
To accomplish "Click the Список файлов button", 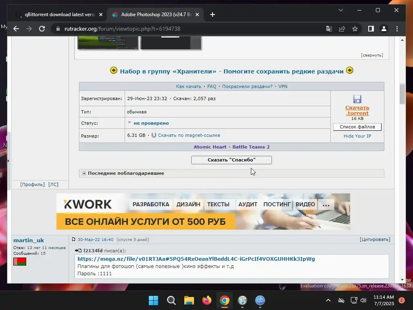I will (x=357, y=127).
